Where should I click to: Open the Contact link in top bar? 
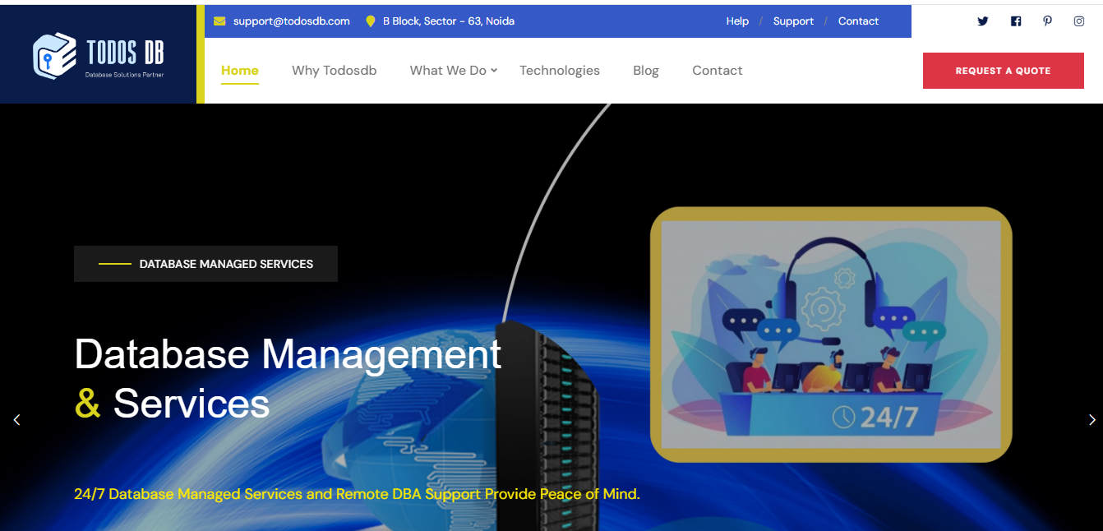point(858,21)
